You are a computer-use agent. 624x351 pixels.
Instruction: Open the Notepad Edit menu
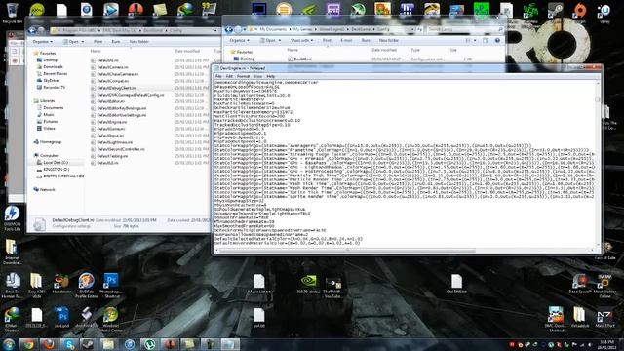(x=229, y=76)
